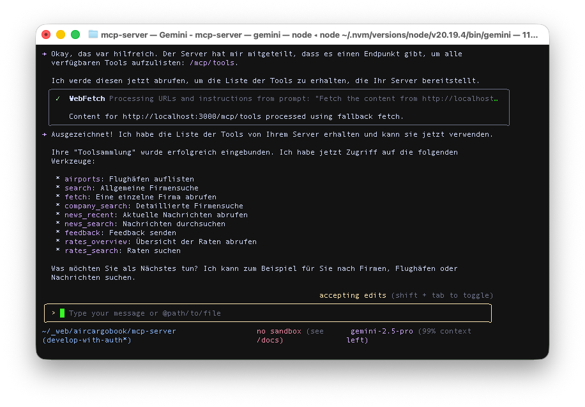Click the ~/_web/aircargobook/mcp-server path
Viewport: 585px width, 407px height.
109,331
